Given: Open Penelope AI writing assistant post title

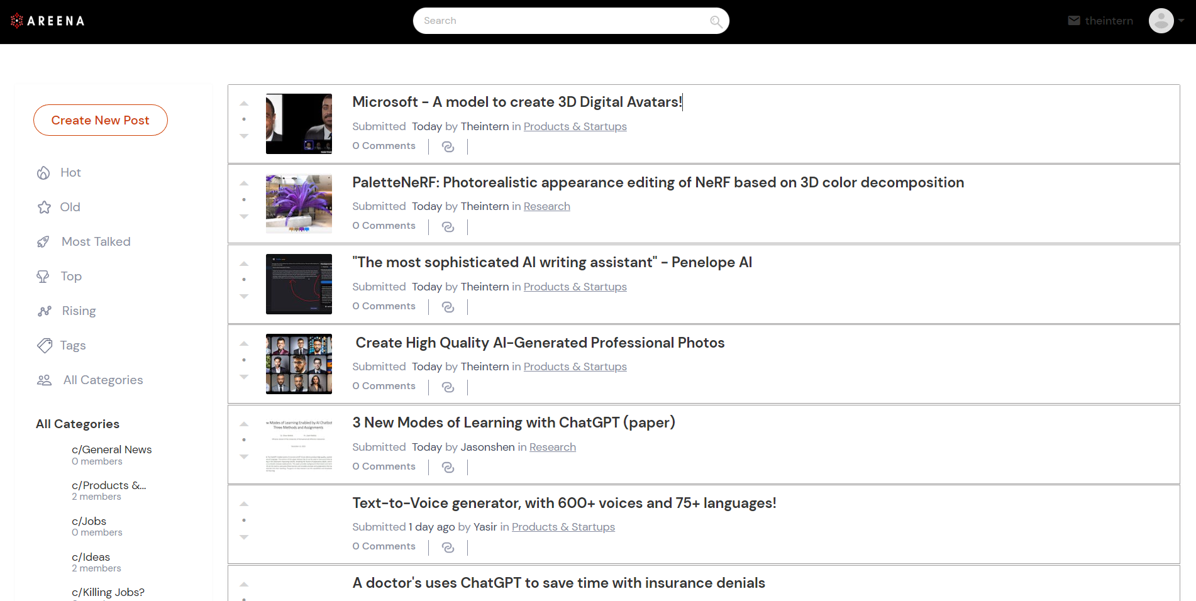Looking at the screenshot, I should 552,262.
